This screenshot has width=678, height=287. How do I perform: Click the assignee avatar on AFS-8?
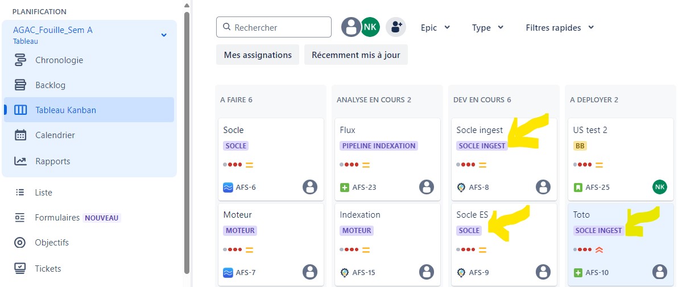(543, 187)
